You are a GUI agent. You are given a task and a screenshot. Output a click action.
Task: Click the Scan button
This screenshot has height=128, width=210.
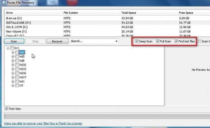(14, 41)
